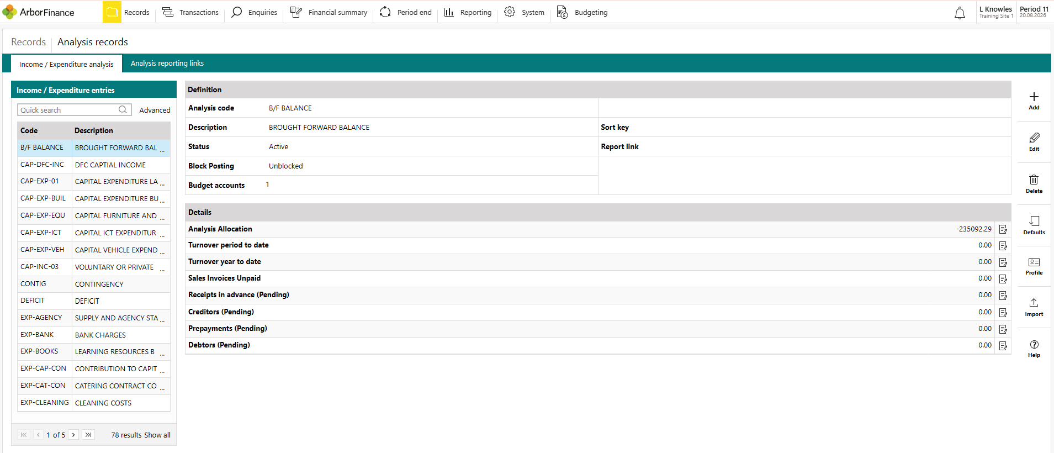Go to the next results page

pyautogui.click(x=73, y=435)
